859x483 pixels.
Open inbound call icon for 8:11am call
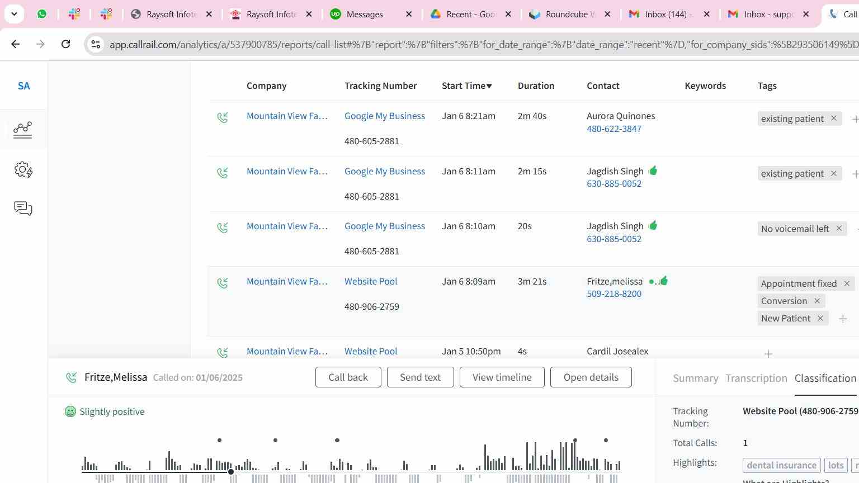(x=223, y=173)
